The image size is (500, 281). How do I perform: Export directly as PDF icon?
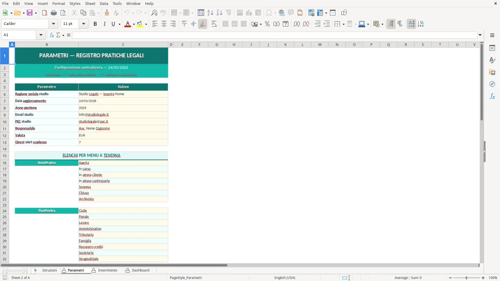click(x=45, y=13)
